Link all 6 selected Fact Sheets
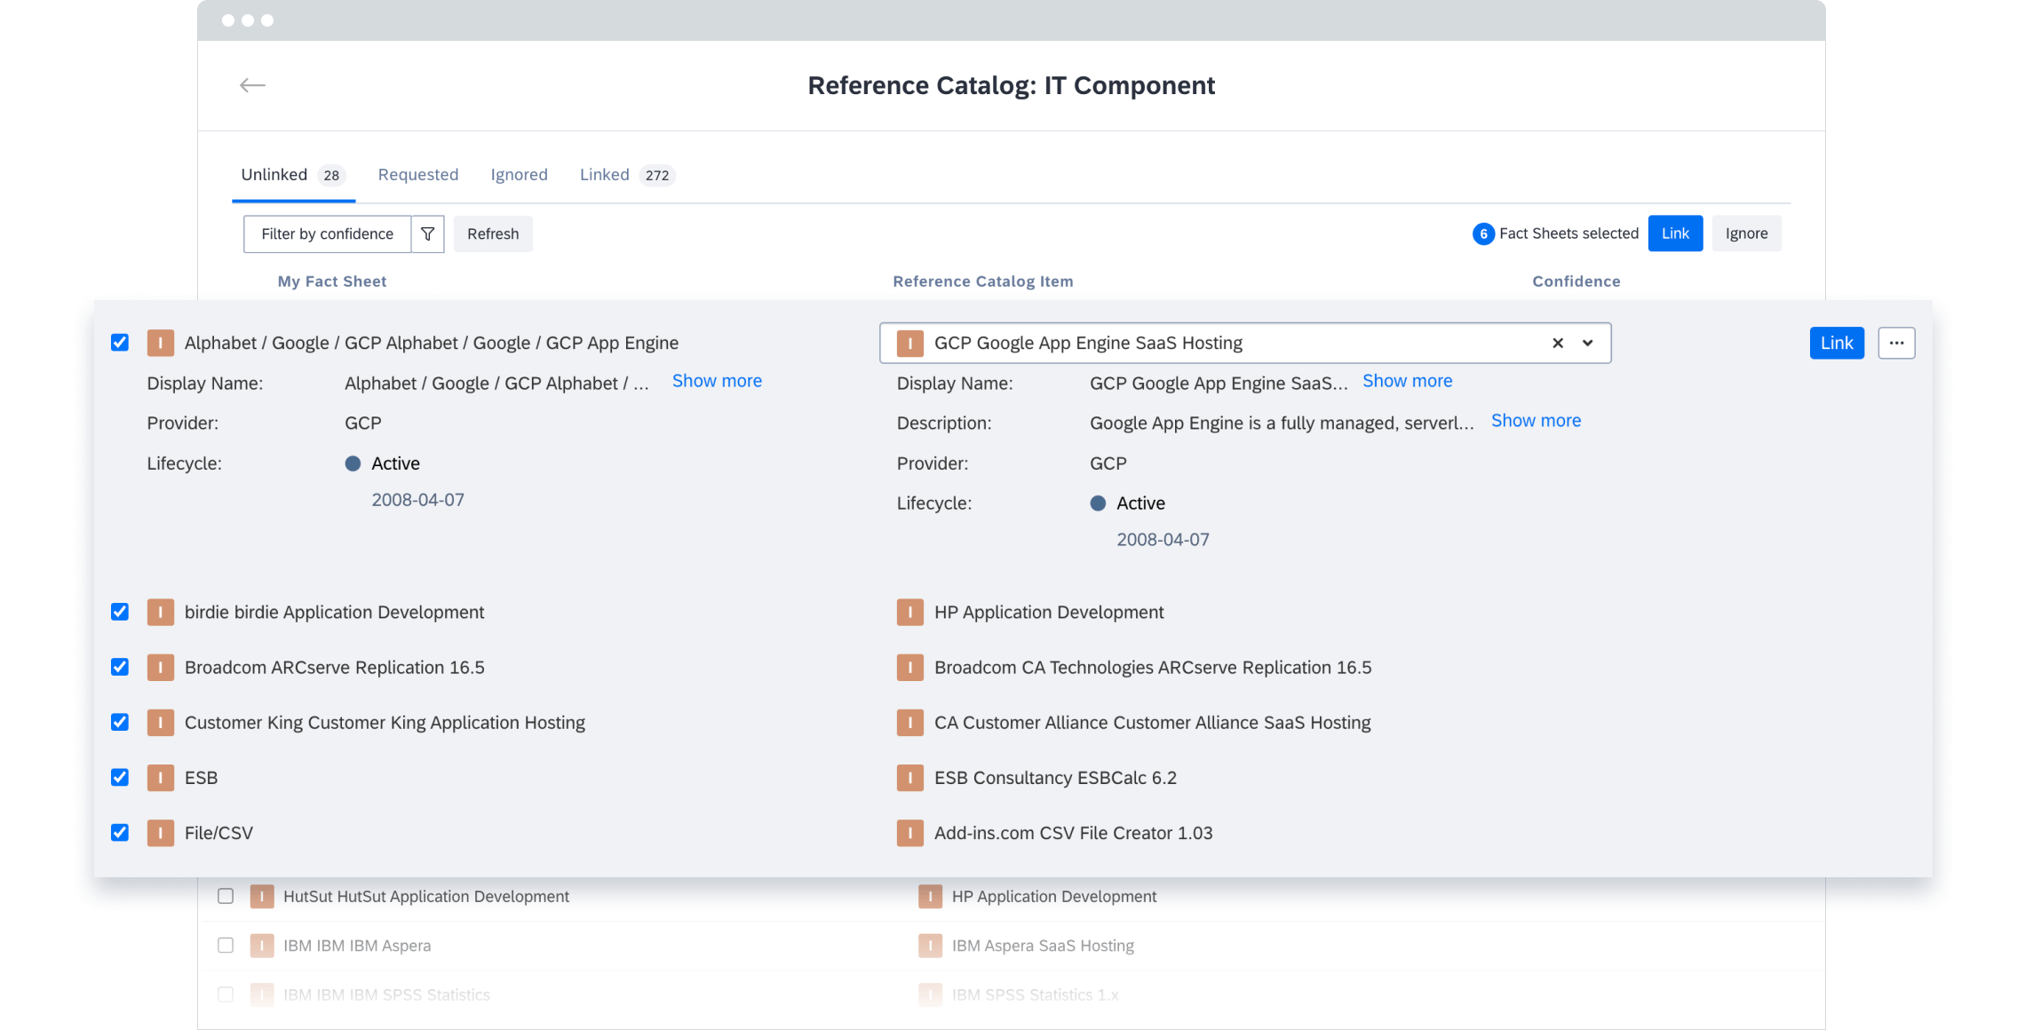Image resolution: width=2025 pixels, height=1030 pixels. tap(1675, 234)
